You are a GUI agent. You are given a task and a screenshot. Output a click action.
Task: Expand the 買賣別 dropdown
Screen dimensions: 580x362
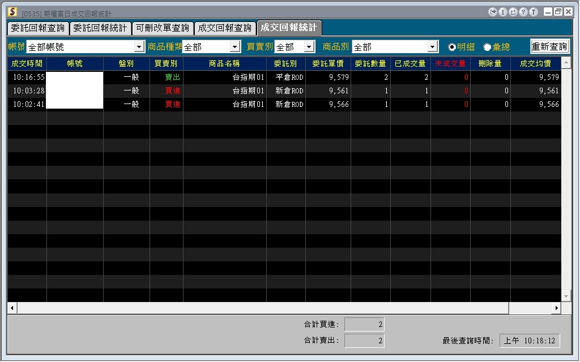point(309,47)
